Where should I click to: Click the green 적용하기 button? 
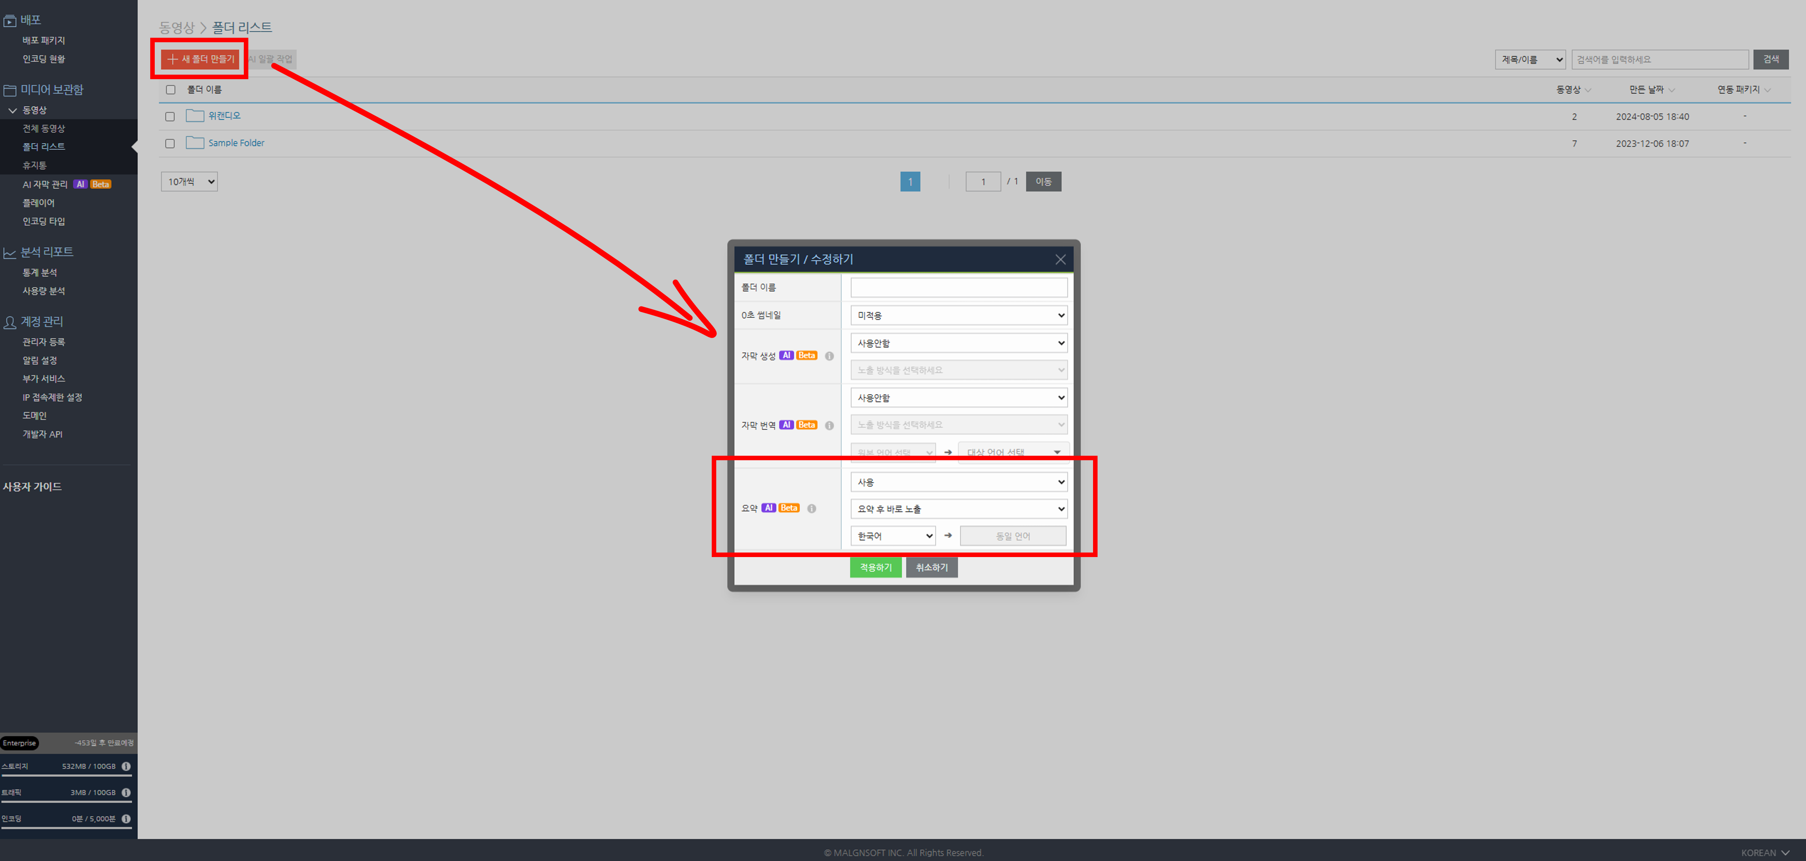875,567
